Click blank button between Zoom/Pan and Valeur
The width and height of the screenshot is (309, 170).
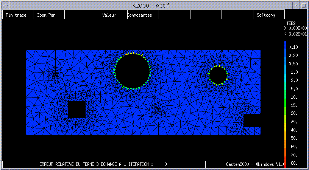pos(80,15)
